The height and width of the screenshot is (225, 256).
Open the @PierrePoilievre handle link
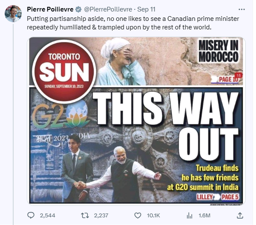click(108, 9)
